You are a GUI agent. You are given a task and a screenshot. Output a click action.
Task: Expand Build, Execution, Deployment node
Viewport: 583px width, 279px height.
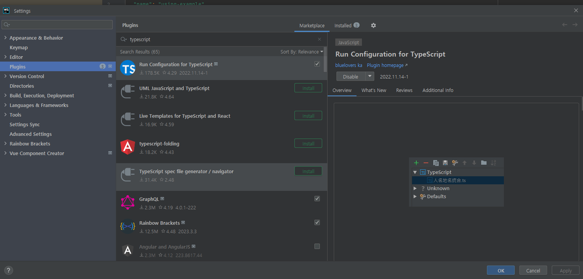[x=5, y=95]
